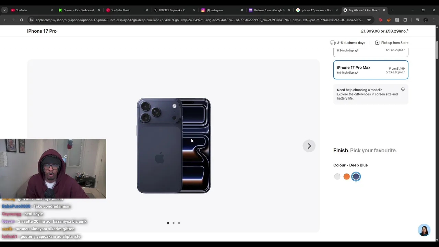Choose the Cosmic Orange colour swatch
The width and height of the screenshot is (439, 247).
(x=347, y=177)
